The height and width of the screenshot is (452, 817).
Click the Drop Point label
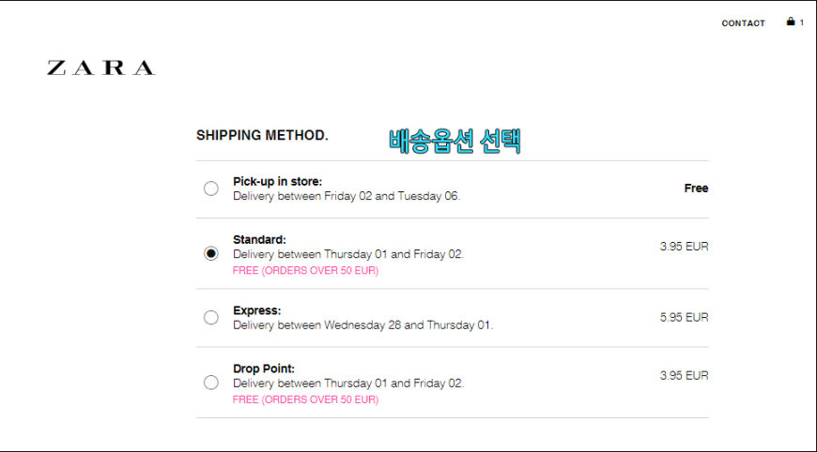tap(264, 369)
